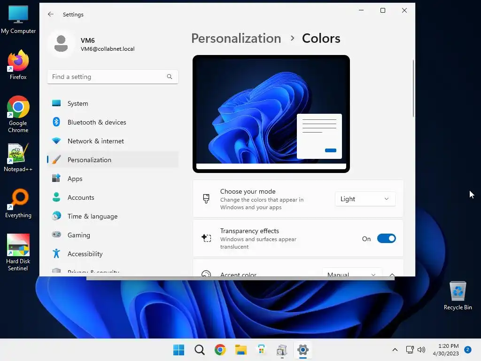The height and width of the screenshot is (361, 481).
Task: Open the notification badge showing 2
Action: point(467,350)
